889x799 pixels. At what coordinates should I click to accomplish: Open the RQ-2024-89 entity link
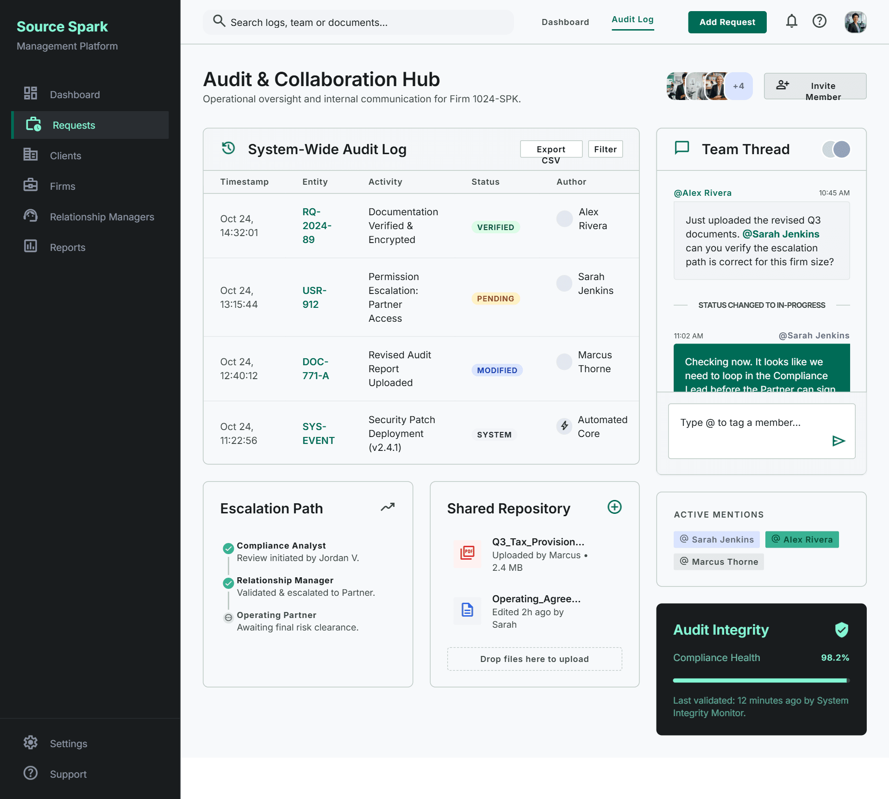click(317, 225)
